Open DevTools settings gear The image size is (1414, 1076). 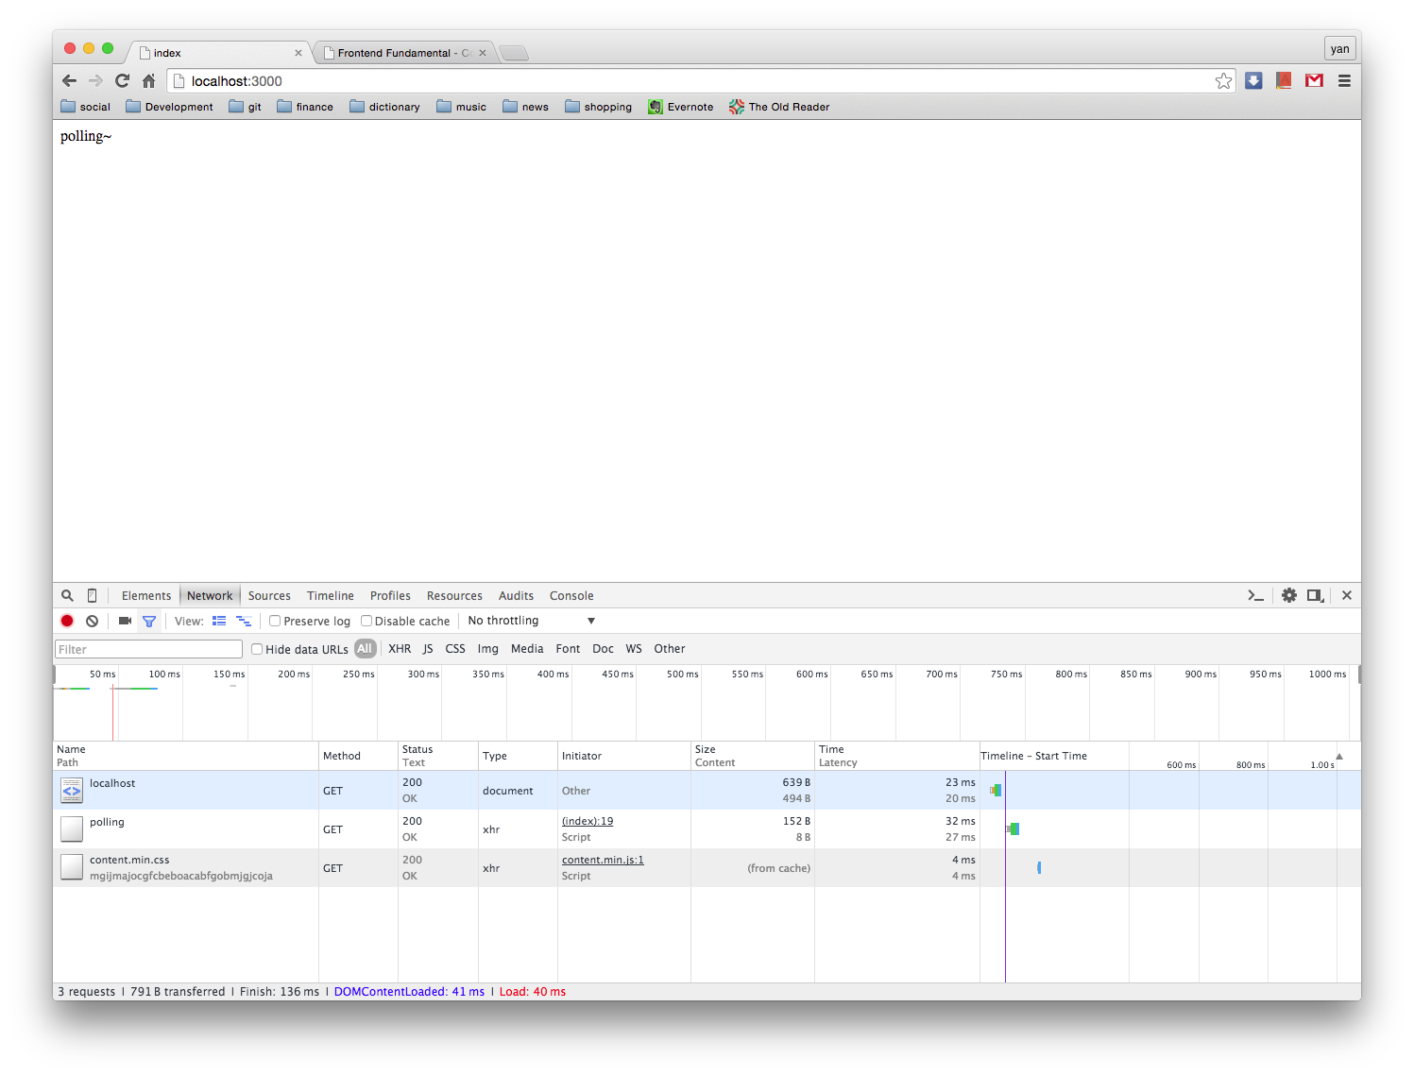[1289, 595]
